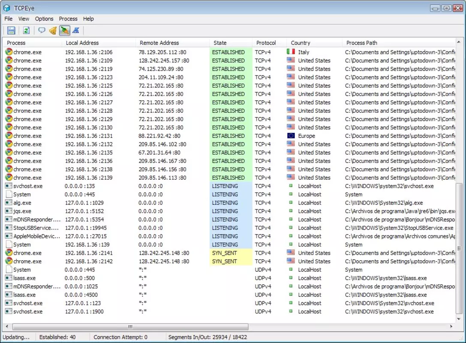Toggle the highlighted plug connection toolbar icon
This screenshot has width=466, height=343.
64,30
